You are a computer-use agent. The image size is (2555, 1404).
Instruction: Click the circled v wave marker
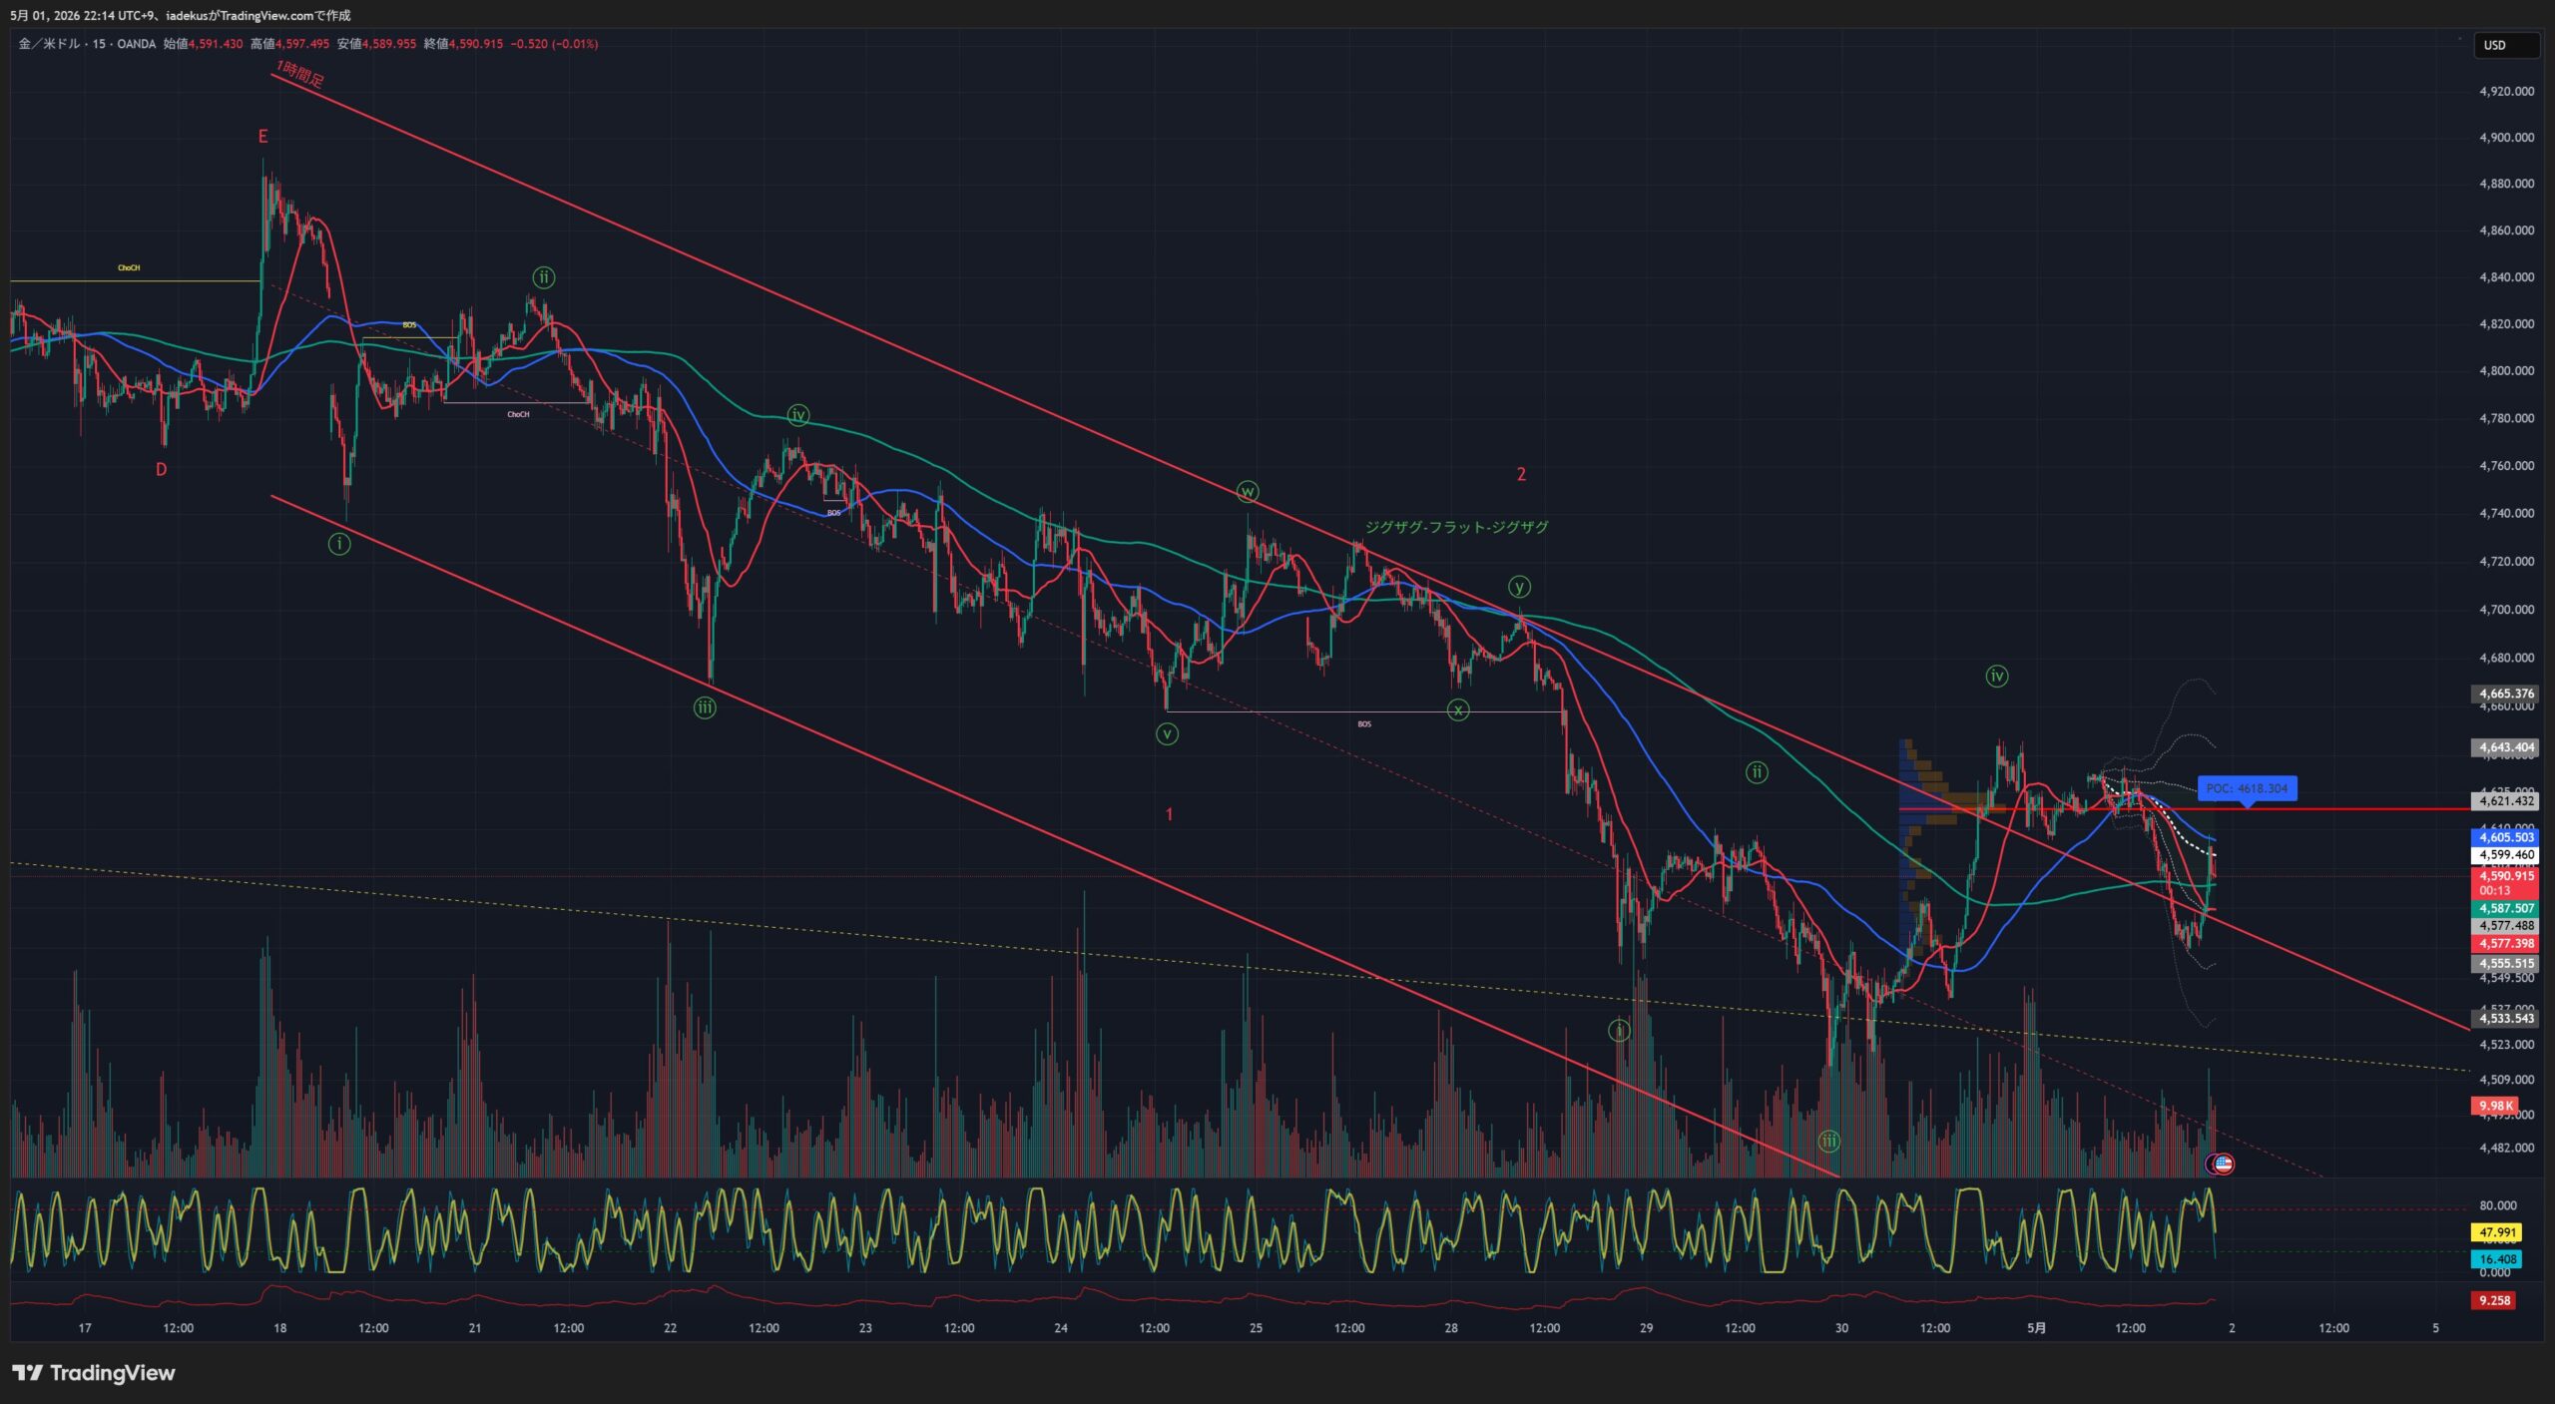pyautogui.click(x=1167, y=734)
